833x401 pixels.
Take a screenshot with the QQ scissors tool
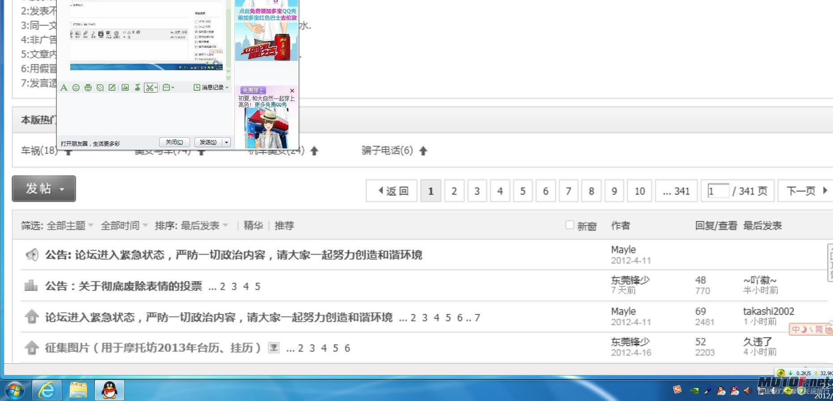pos(149,88)
